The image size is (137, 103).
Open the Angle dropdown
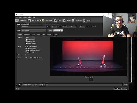point(55,27)
